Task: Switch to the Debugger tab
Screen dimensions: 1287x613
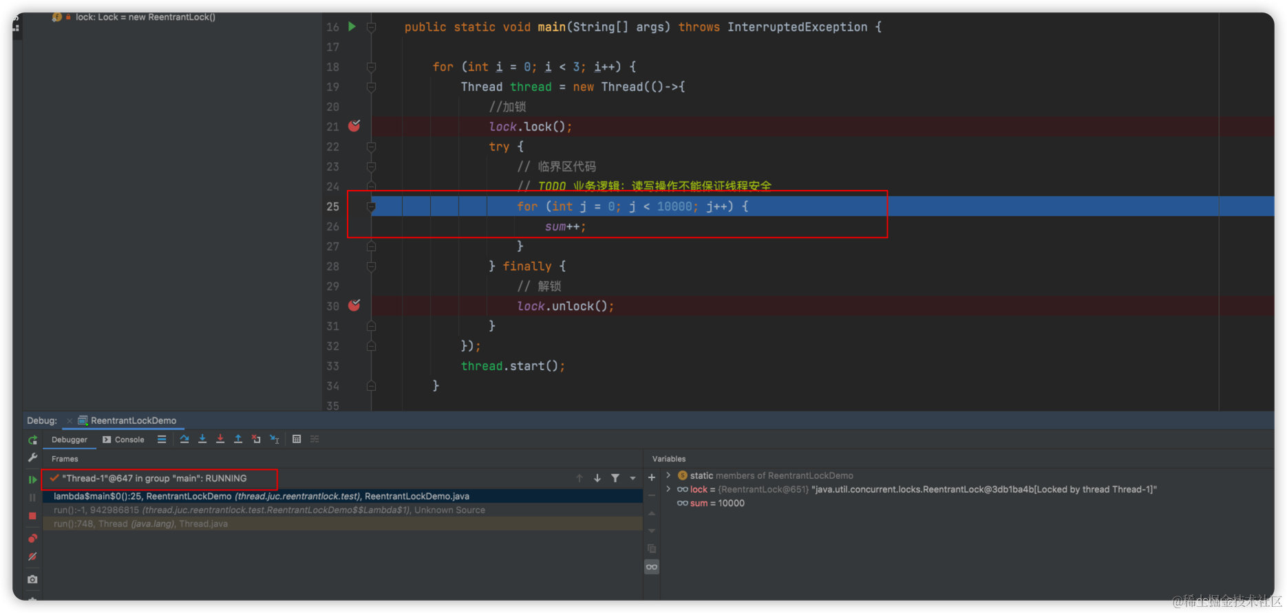Action: pos(70,440)
